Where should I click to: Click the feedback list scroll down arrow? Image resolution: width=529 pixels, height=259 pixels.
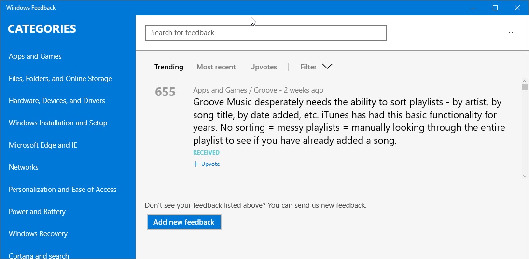coord(524,176)
